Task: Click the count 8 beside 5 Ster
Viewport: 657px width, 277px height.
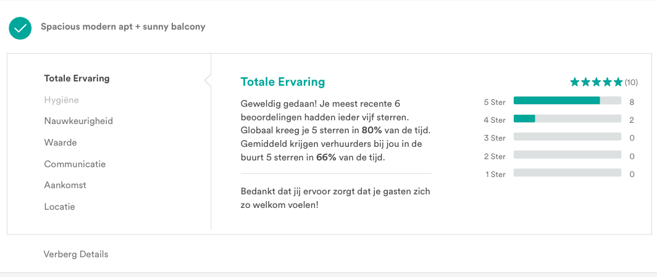Action: [632, 102]
